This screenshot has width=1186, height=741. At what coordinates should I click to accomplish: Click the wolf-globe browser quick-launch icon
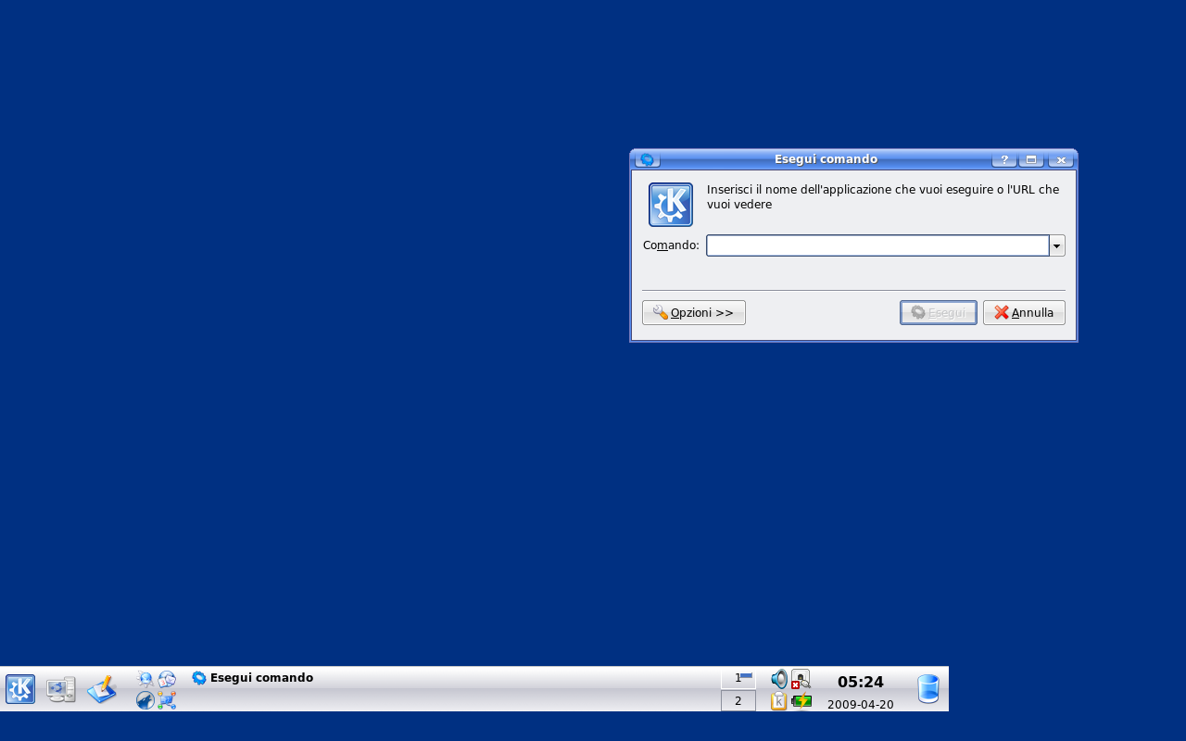click(x=145, y=700)
